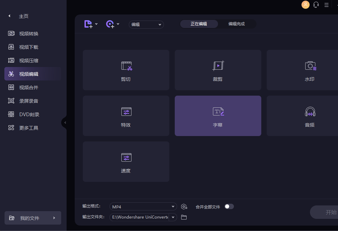Open the 裁剪 (crop) tool icon
This screenshot has height=231, width=338.
218,66
